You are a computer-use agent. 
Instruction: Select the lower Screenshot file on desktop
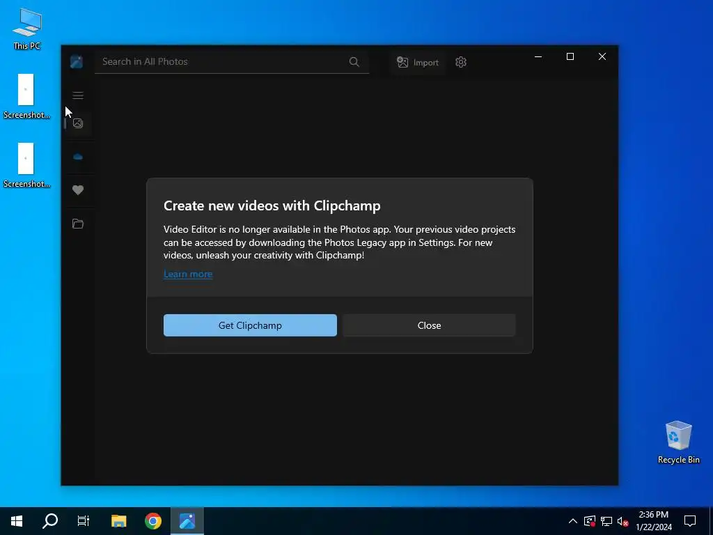[x=26, y=166]
